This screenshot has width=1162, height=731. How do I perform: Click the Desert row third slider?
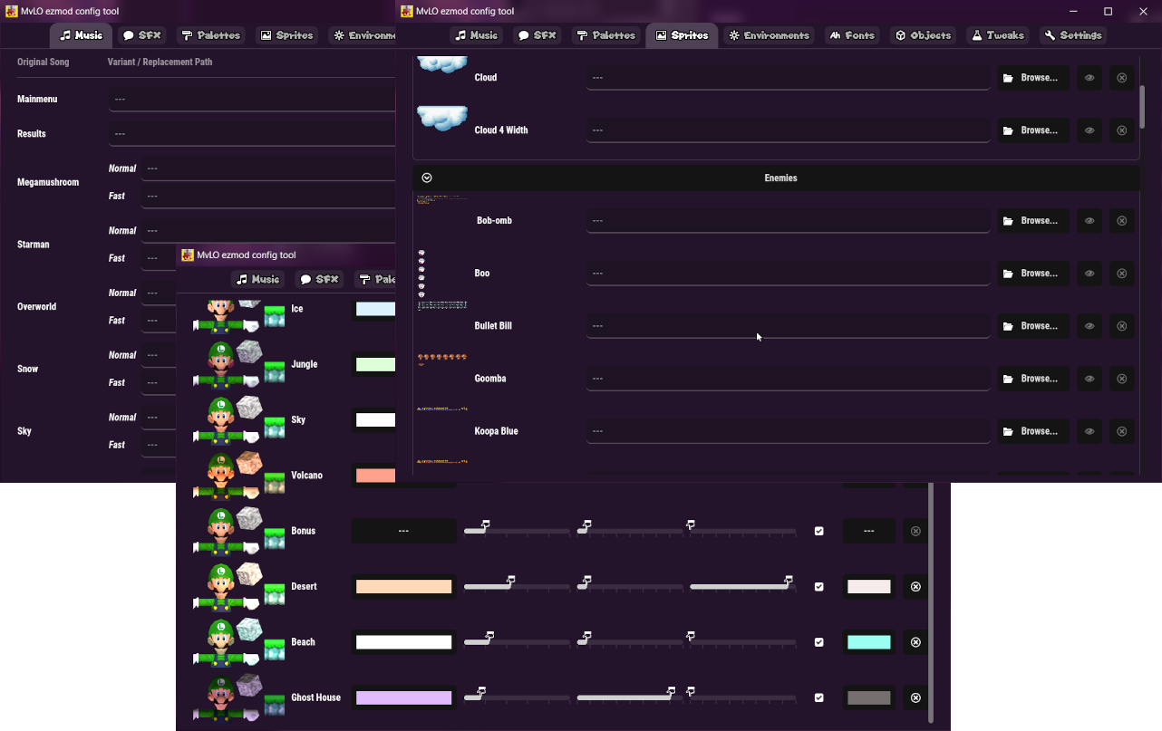click(742, 584)
